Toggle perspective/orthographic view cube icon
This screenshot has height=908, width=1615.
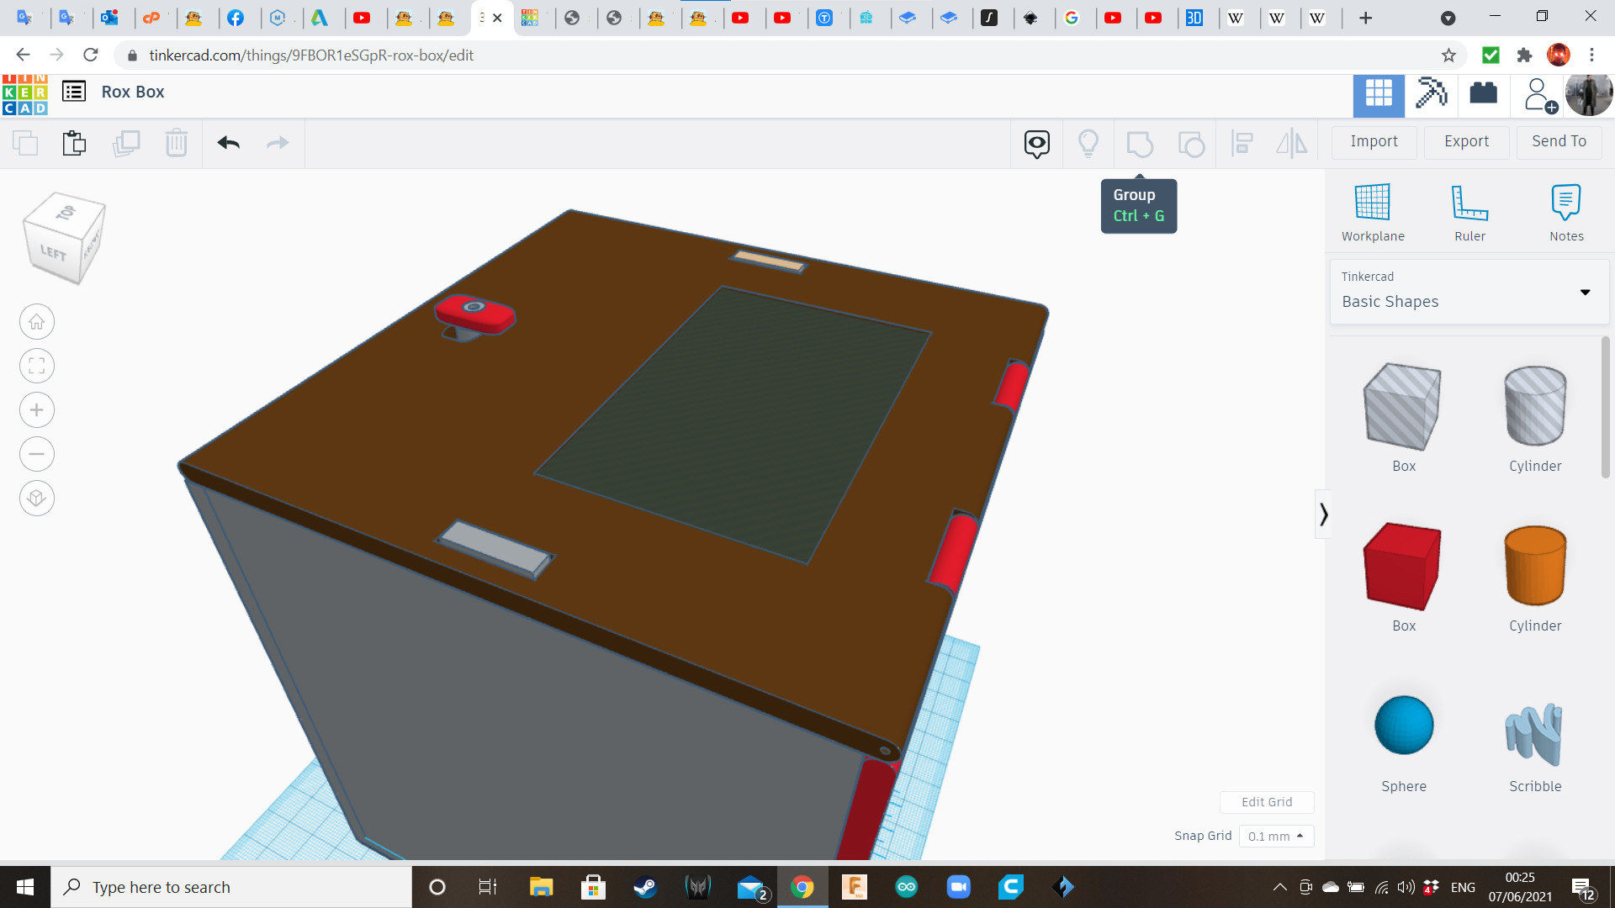[x=36, y=499]
